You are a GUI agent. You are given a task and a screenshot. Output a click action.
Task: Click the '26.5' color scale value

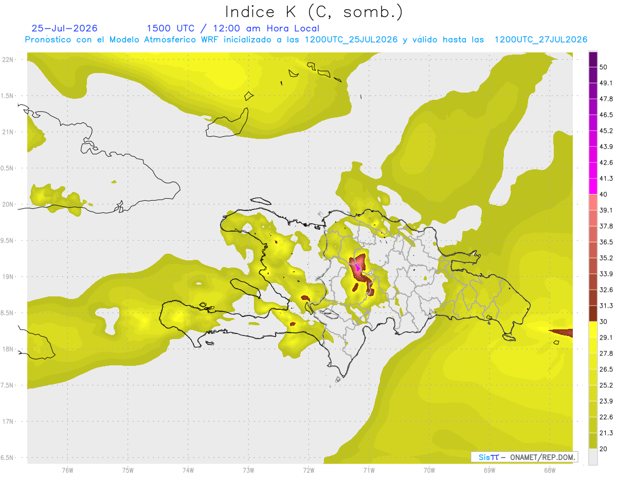click(606, 369)
